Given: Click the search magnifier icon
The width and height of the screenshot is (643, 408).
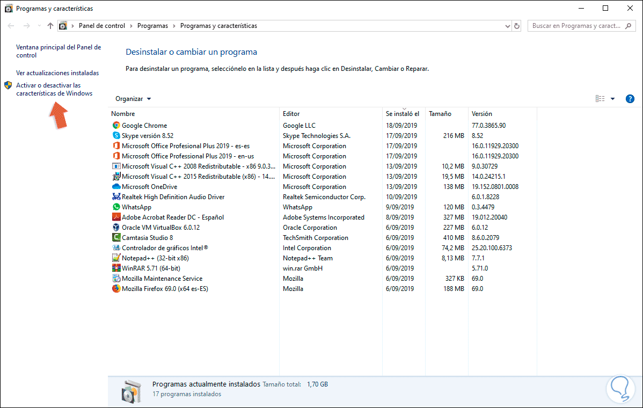Looking at the screenshot, I should click(x=628, y=26).
